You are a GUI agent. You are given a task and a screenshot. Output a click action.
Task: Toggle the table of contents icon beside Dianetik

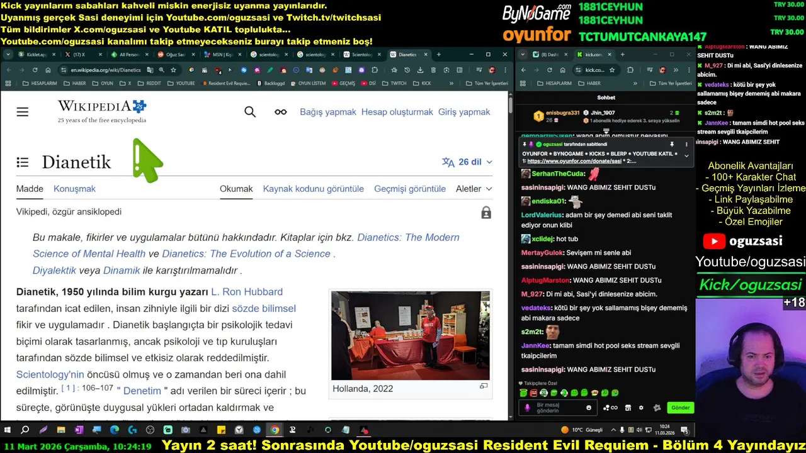pos(23,162)
